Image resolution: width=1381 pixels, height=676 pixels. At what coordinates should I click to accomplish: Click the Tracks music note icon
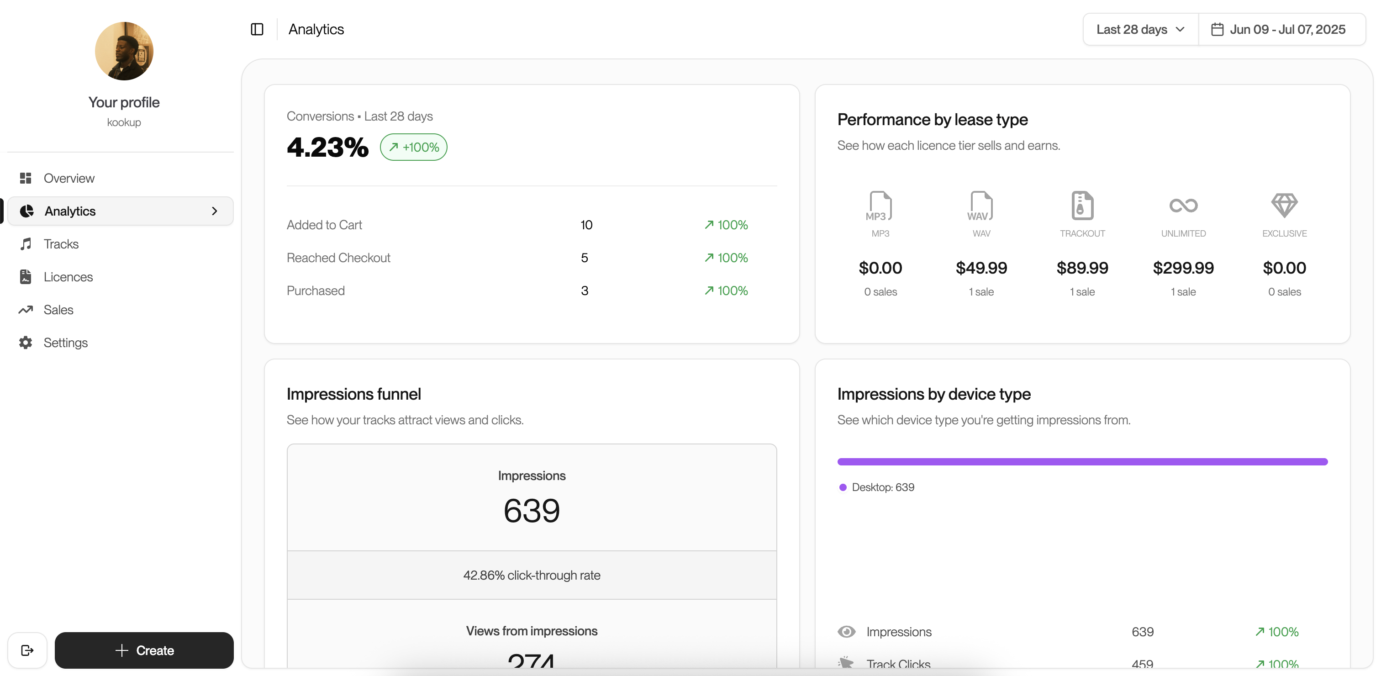[x=25, y=244]
